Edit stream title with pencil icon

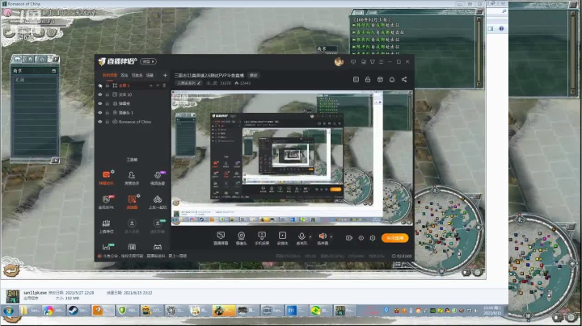click(199, 83)
